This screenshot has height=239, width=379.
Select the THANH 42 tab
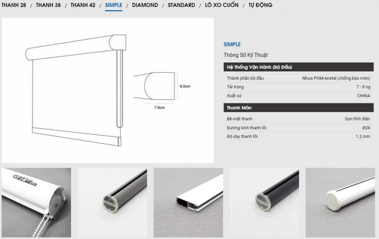[83, 5]
